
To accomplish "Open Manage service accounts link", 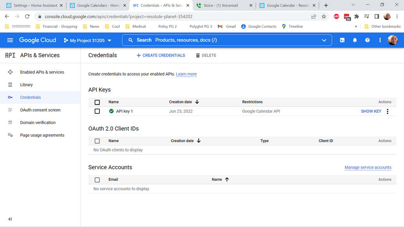I will (x=368, y=167).
